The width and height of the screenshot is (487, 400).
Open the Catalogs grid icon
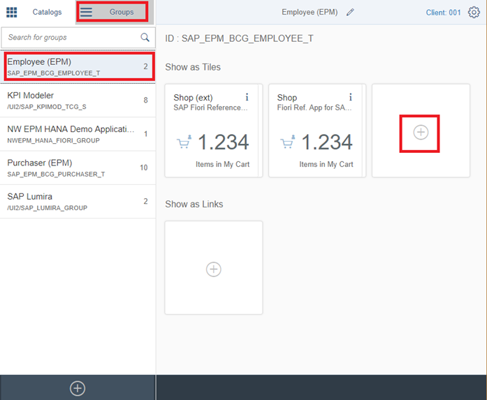point(12,12)
